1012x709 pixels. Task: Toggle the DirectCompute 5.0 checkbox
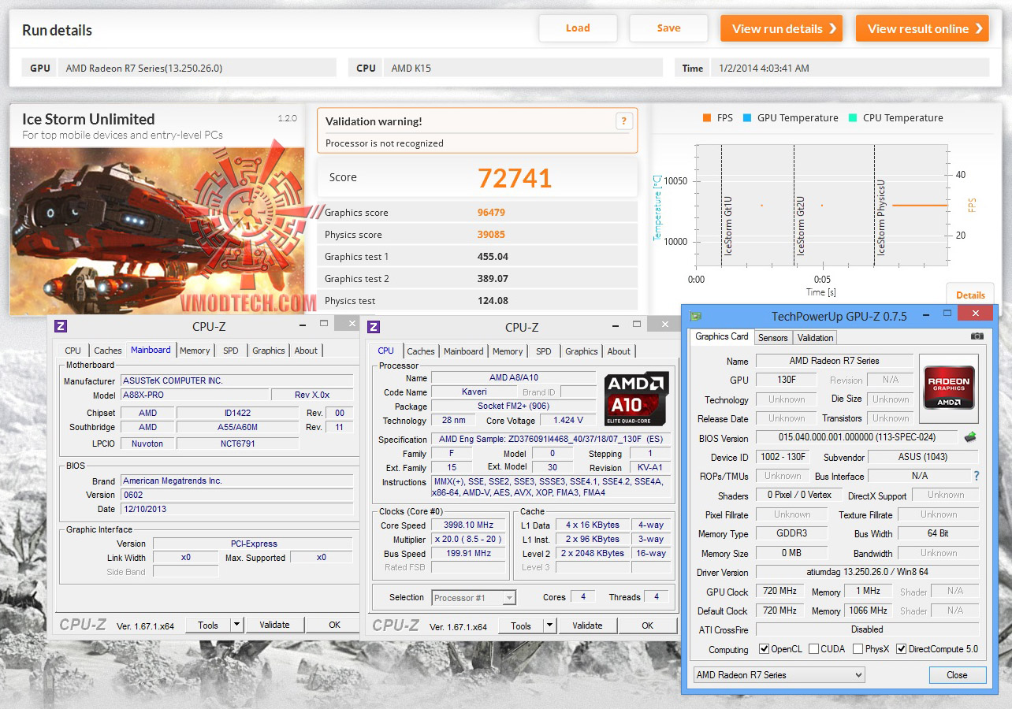pos(902,649)
